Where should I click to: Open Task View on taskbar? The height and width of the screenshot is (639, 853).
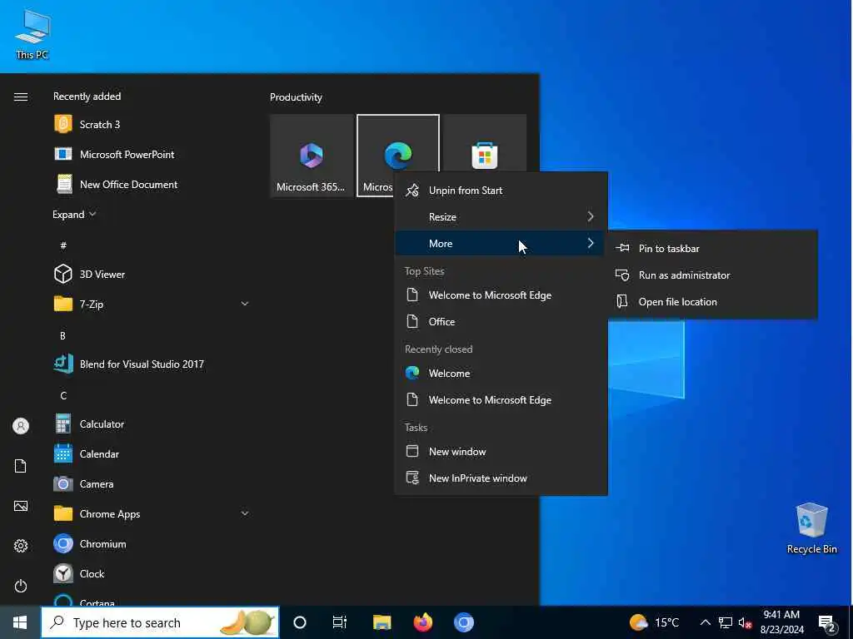tap(340, 622)
